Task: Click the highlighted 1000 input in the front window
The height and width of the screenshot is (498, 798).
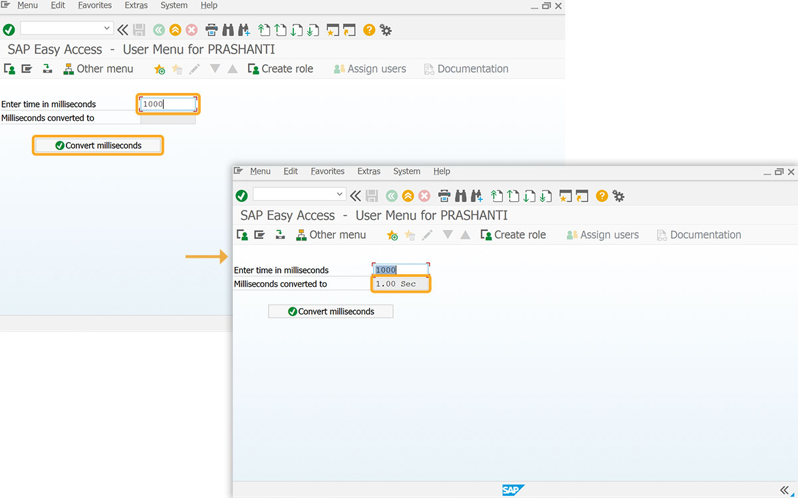Action: 400,270
